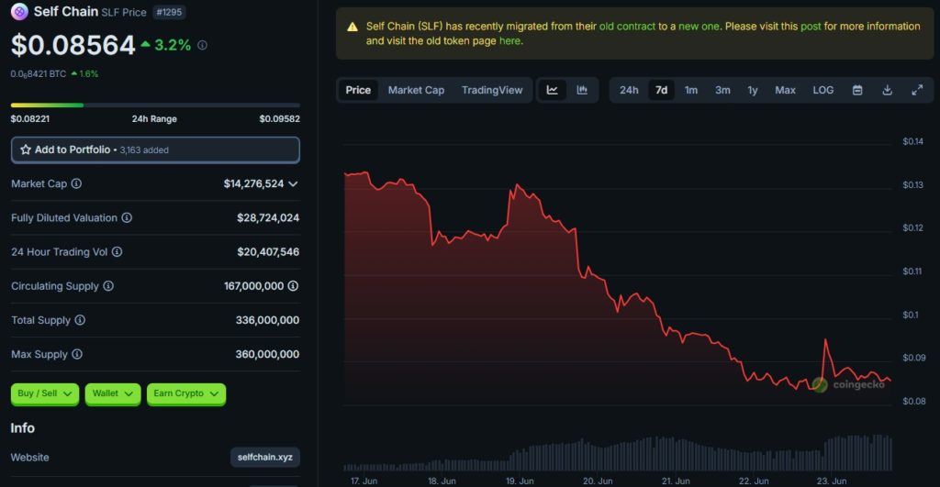This screenshot has height=487, width=940.
Task: Select the 24h time range
Action: [x=629, y=90]
